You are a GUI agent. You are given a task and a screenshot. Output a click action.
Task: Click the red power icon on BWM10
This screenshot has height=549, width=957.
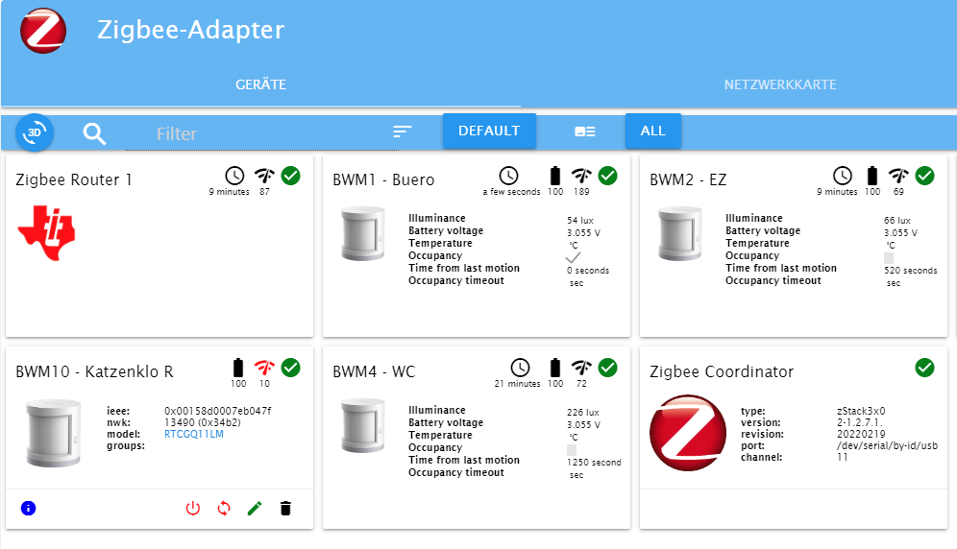[193, 508]
